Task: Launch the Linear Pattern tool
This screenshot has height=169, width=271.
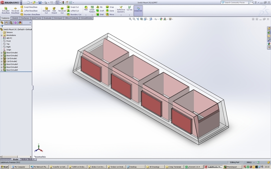Action: 92,9
